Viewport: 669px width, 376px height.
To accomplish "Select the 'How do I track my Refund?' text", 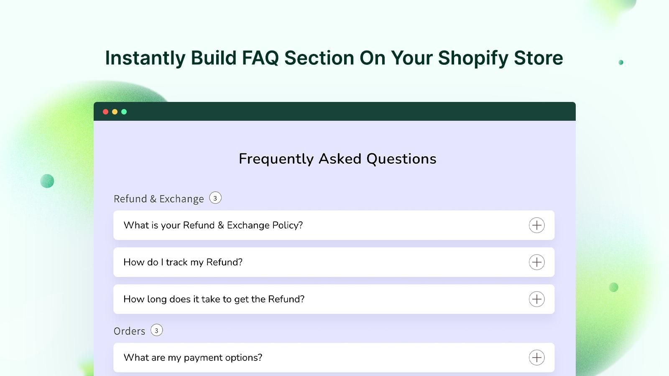I will (183, 262).
